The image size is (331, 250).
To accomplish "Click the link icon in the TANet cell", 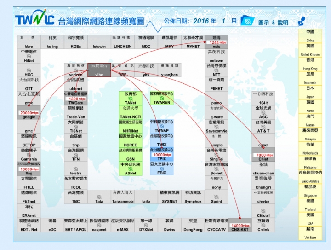I will coord(131,99).
